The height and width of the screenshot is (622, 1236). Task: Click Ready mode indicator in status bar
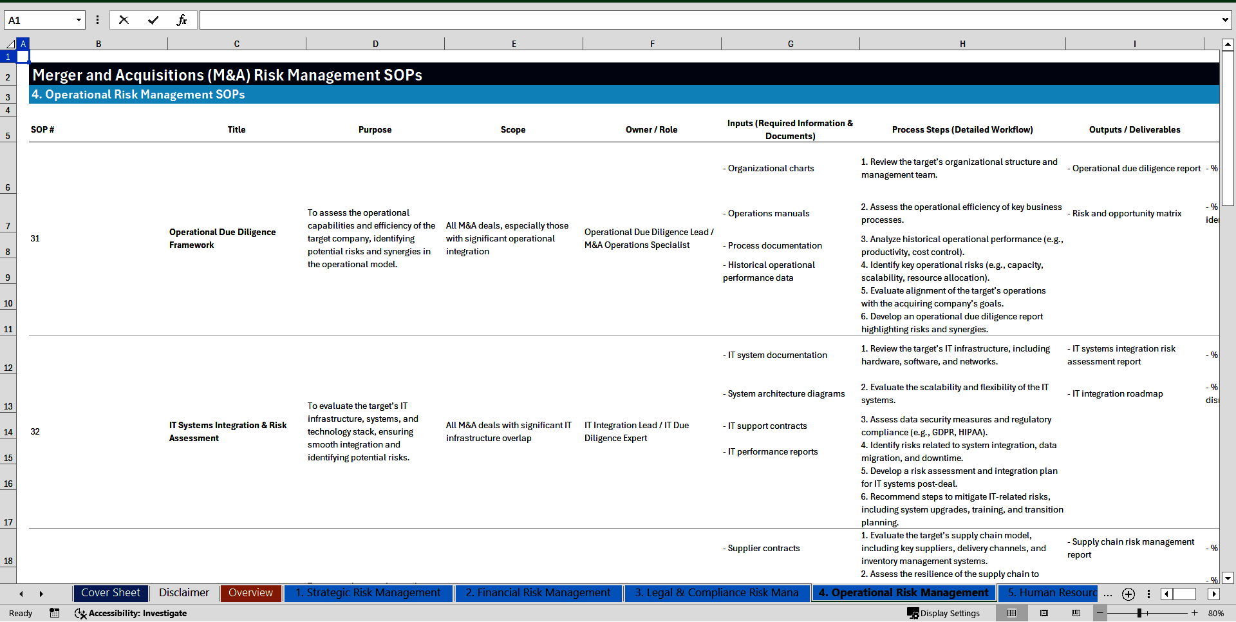[x=20, y=613]
